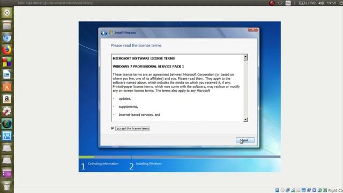Image resolution: width=343 pixels, height=193 pixels.
Task: Open 'En' keyboard layout indicator
Action: click(x=288, y=3)
